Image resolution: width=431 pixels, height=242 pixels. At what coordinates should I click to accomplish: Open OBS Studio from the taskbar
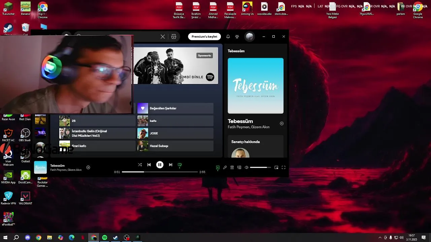click(x=127, y=238)
